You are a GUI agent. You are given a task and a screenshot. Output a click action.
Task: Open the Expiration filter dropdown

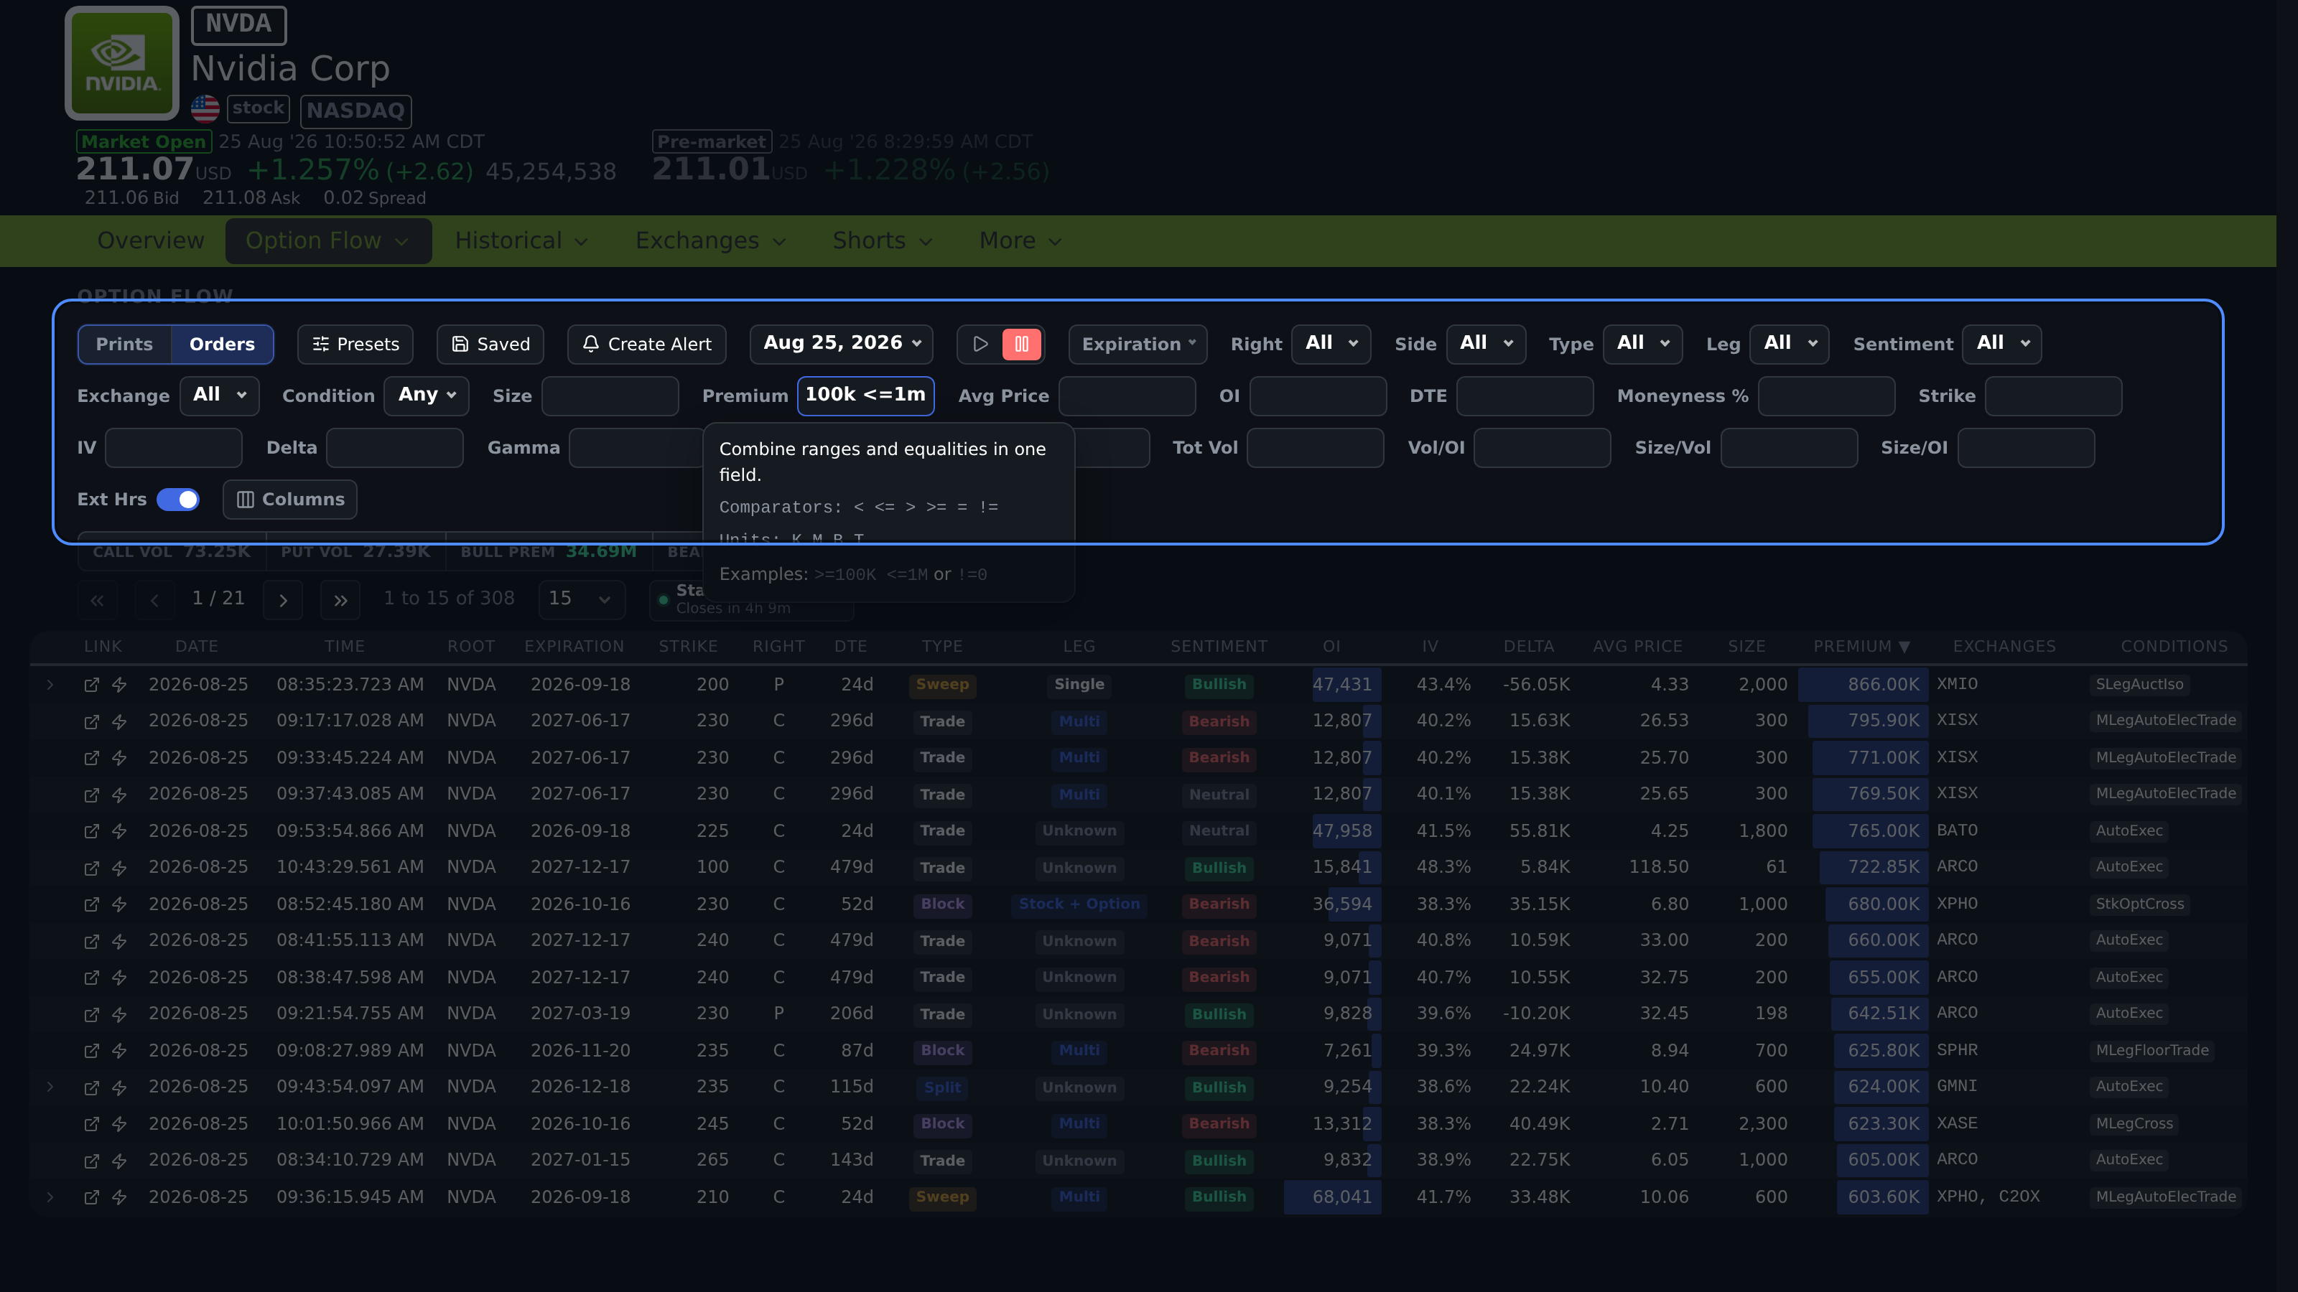coord(1138,345)
